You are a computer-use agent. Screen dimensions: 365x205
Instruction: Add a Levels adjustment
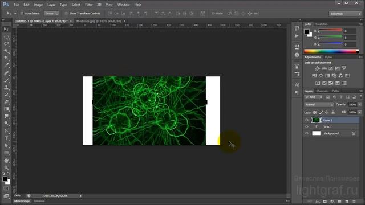(x=324, y=68)
